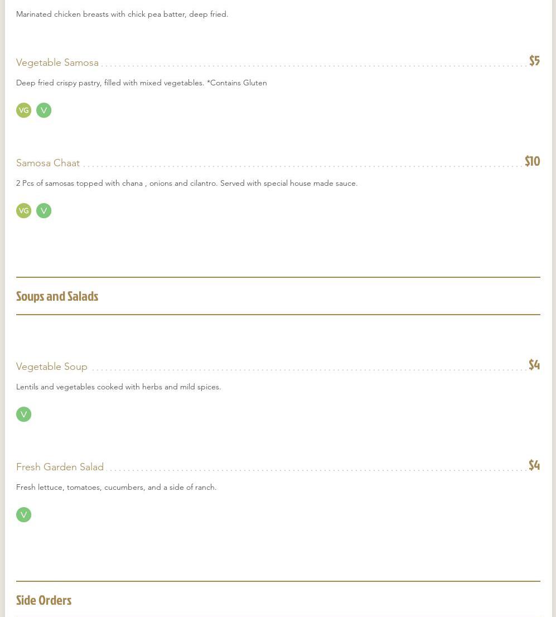Click the V badge under Fresh Garden Salad
556x617 pixels.
pos(23,515)
